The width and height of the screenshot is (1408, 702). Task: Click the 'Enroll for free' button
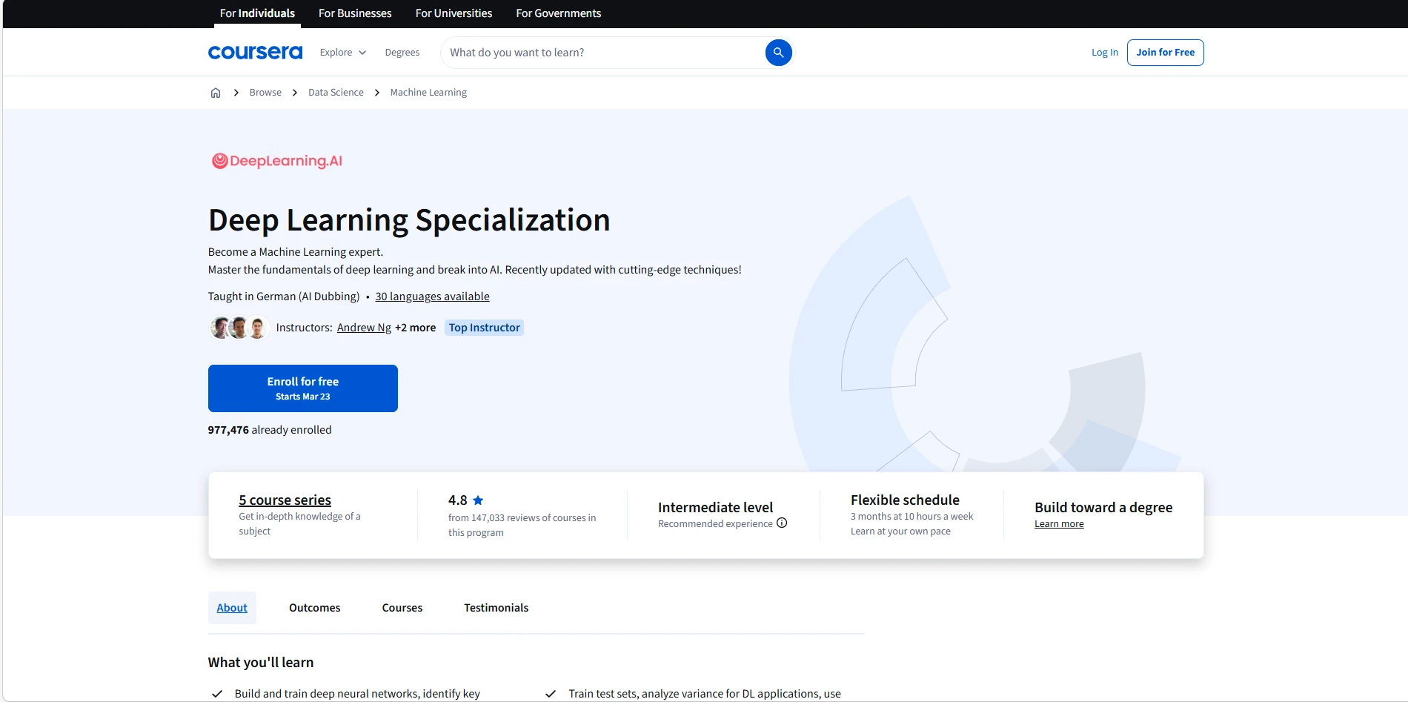[x=302, y=388]
